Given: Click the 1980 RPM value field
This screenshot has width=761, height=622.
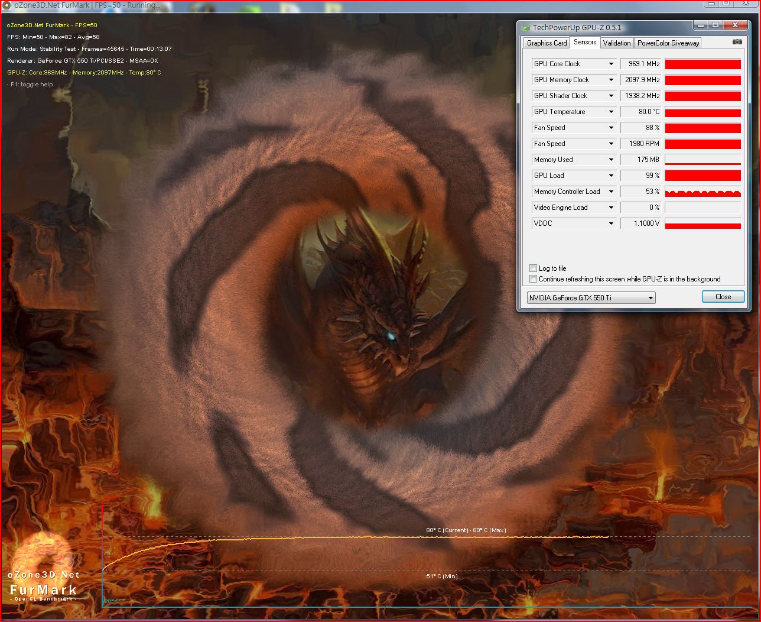Looking at the screenshot, I should pos(641,144).
